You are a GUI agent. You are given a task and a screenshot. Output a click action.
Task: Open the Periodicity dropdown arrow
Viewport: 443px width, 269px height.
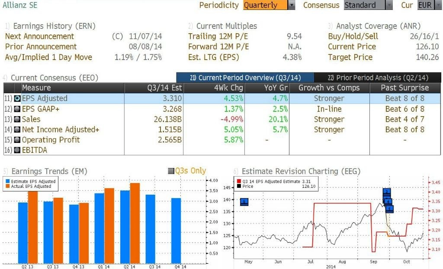292,5
